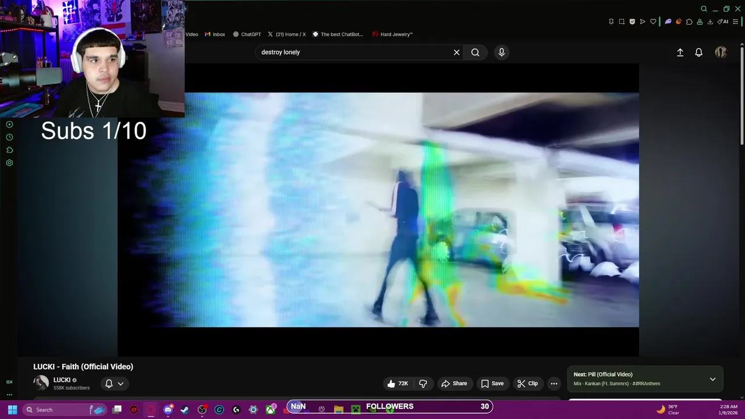Click the purple ghost extension icon

[x=668, y=22]
